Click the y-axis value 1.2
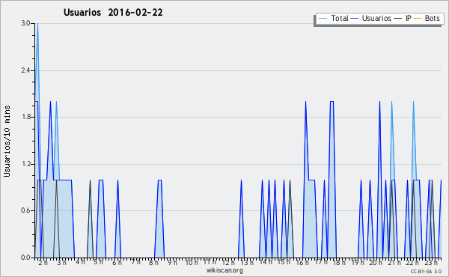The image size is (449, 277). (x=25, y=164)
